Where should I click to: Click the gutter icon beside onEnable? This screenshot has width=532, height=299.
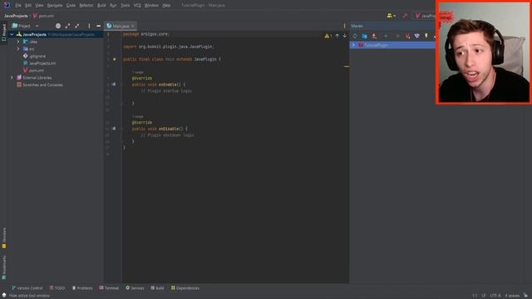click(114, 84)
